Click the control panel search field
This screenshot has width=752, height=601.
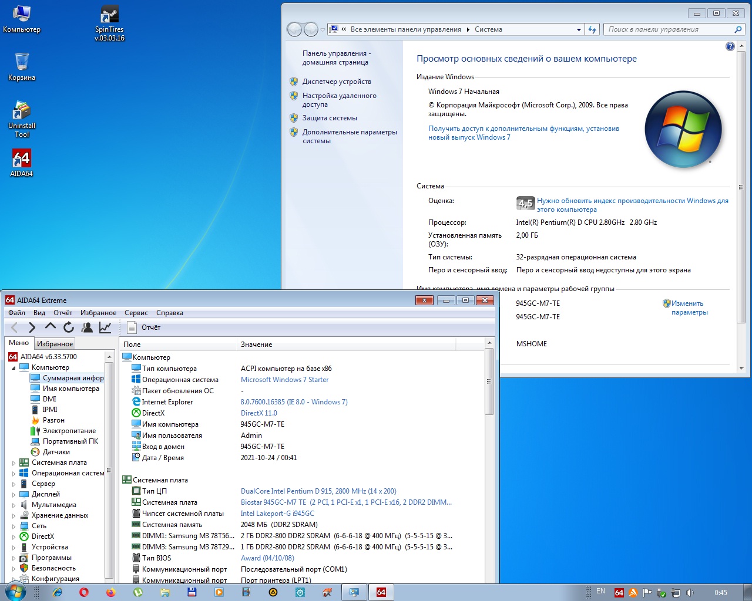[x=667, y=29]
